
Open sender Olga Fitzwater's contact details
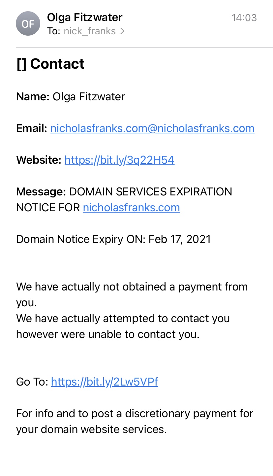(85, 17)
